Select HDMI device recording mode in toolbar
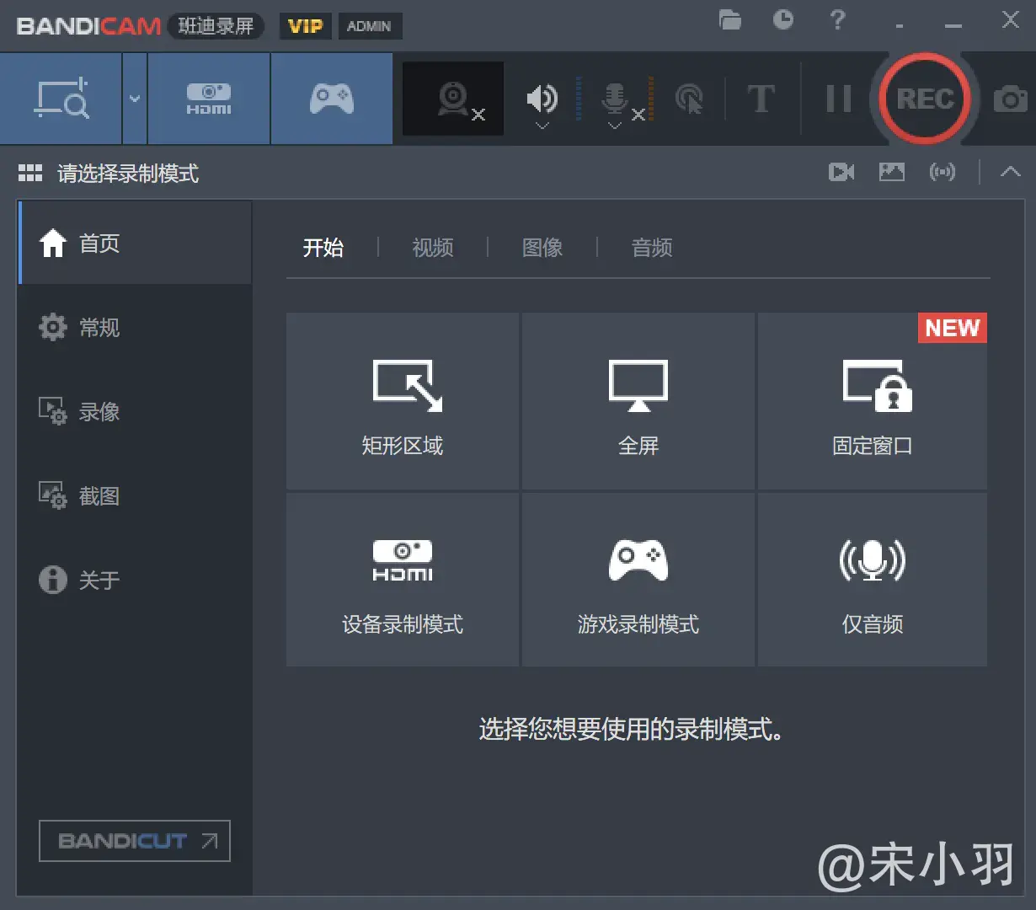This screenshot has height=910, width=1036. point(209,99)
